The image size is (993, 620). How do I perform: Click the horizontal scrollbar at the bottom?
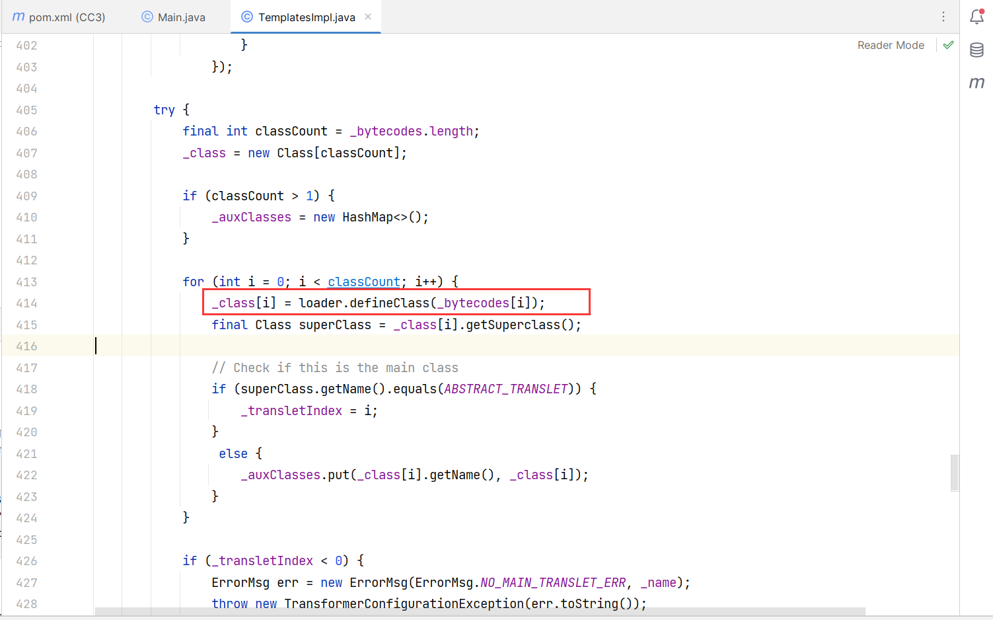point(480,611)
